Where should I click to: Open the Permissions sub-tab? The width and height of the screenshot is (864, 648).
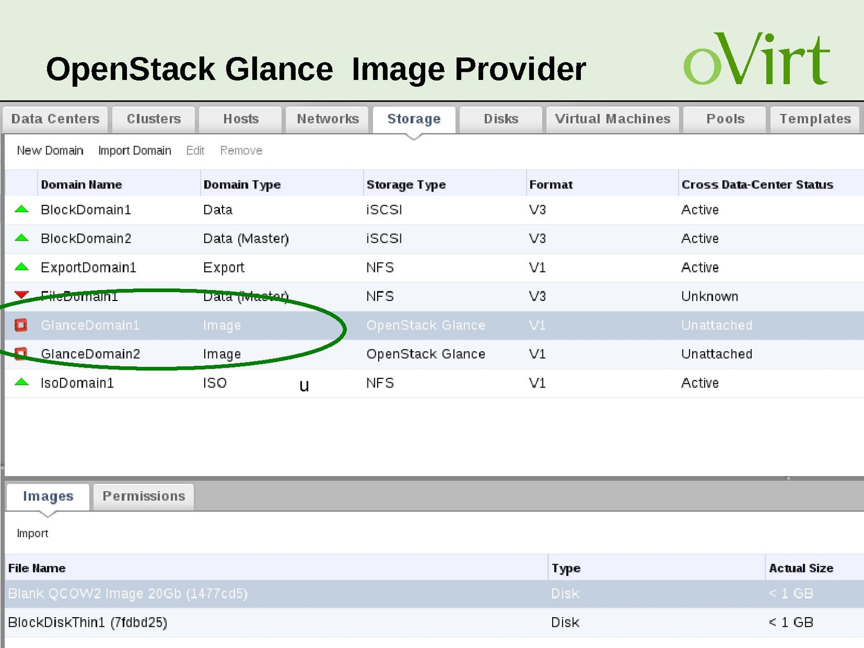point(144,496)
